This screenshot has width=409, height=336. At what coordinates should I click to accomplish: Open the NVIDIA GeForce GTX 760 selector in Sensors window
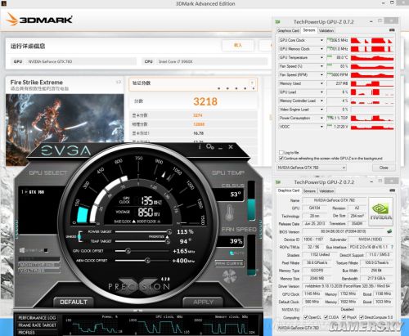pyautogui.click(x=312, y=168)
